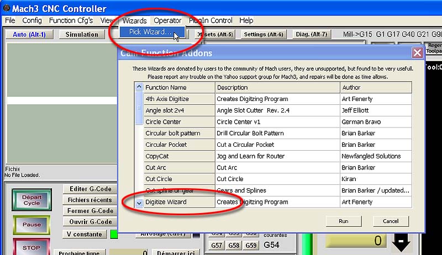Switch to Auto (Alt-1) screen tab

click(29, 34)
